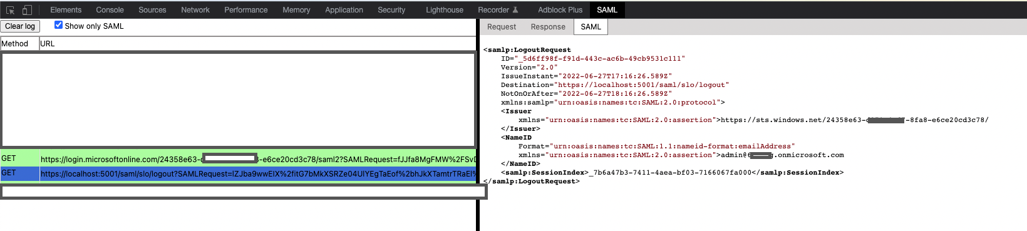Open the Security tab

[391, 10]
